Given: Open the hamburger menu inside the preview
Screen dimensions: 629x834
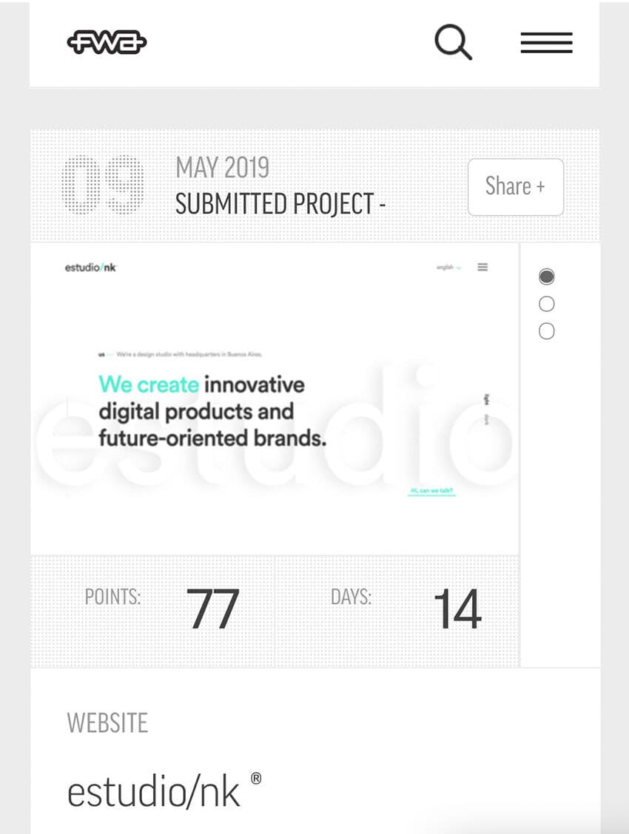Looking at the screenshot, I should [482, 267].
